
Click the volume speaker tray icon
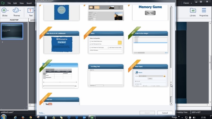(194, 117)
